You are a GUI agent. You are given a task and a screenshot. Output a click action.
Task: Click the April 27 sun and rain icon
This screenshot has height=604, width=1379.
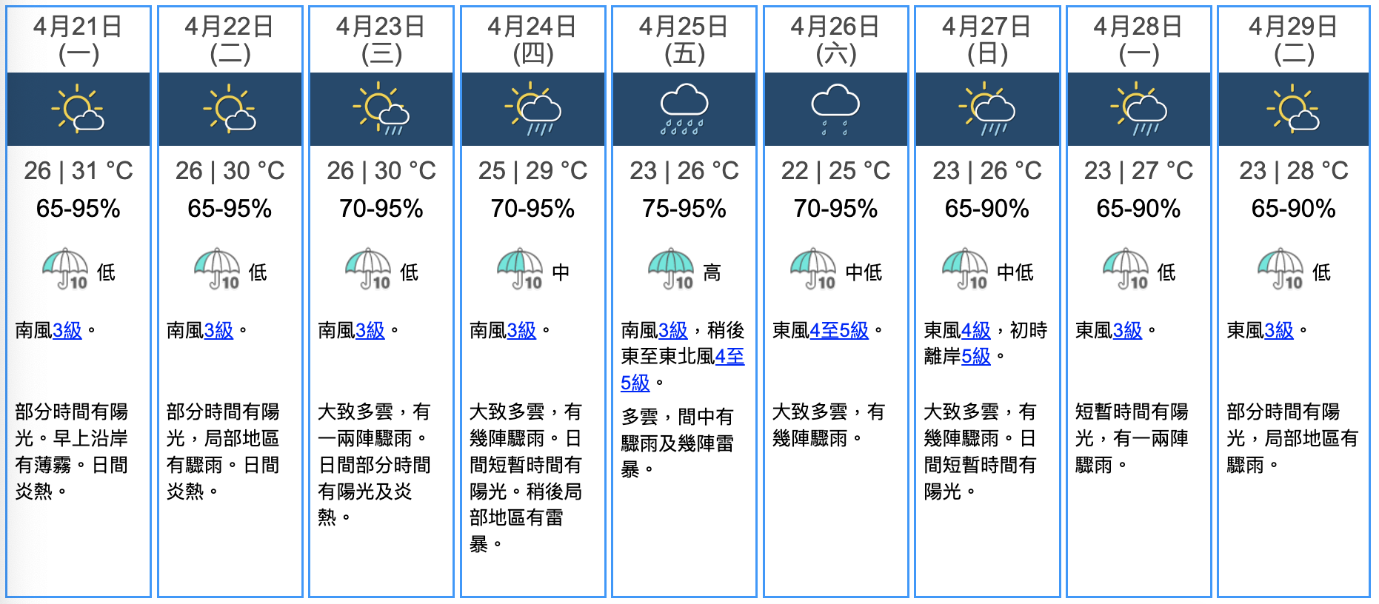986,109
